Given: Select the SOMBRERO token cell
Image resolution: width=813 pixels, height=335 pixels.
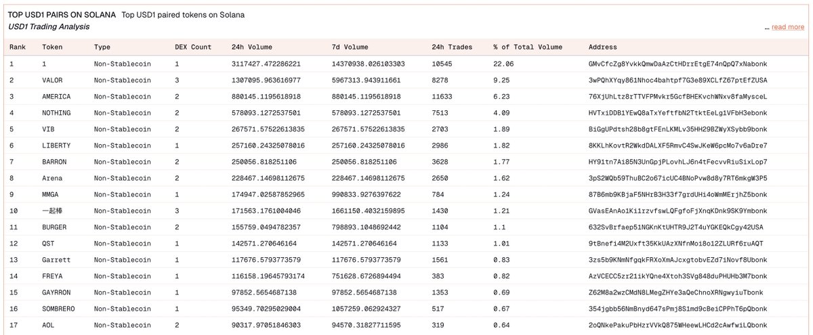Looking at the screenshot, I should [58, 308].
